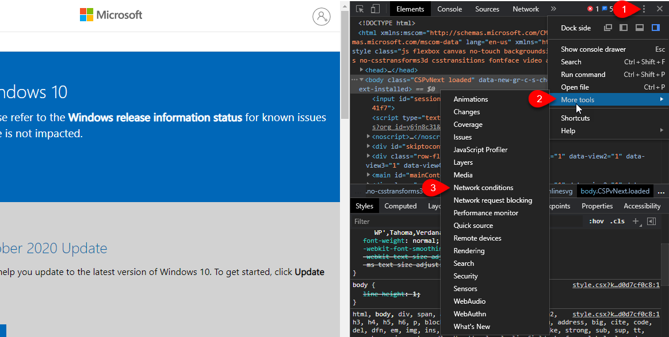Choose Run command menu entry
The width and height of the screenshot is (669, 337).
(x=608, y=75)
